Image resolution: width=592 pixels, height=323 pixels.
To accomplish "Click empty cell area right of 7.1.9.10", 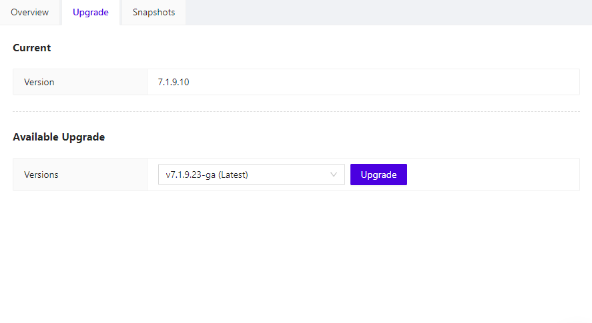I will [x=383, y=82].
